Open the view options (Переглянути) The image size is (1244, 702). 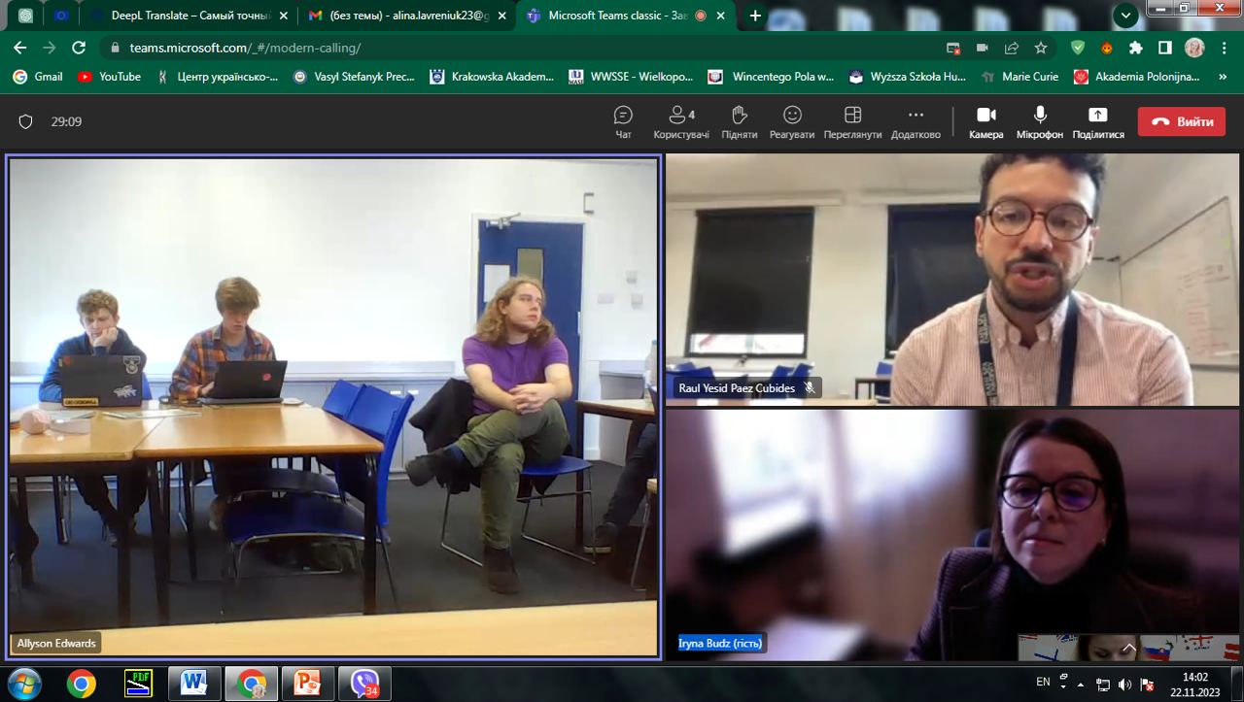[x=852, y=122]
